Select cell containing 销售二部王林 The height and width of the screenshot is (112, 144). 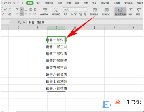[56, 47]
